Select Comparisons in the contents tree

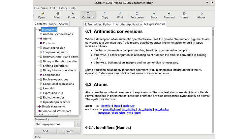click(x=51, y=75)
